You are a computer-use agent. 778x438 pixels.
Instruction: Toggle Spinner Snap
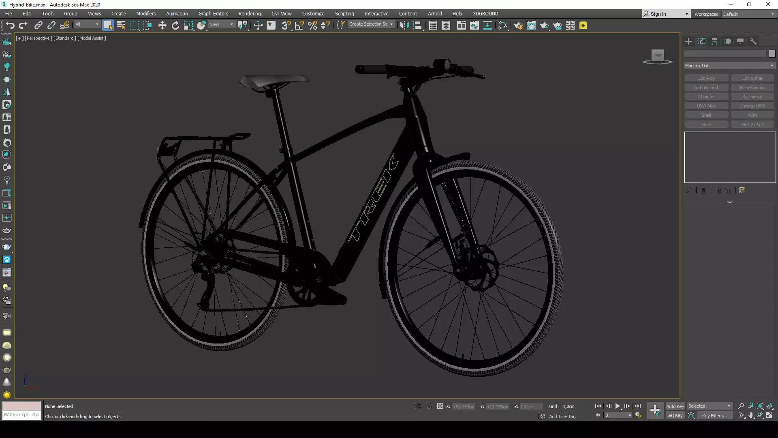pos(325,26)
